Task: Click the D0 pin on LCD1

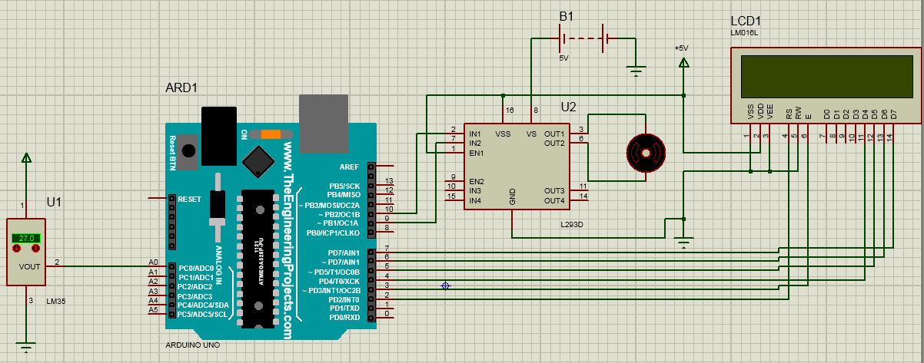Action: pyautogui.click(x=827, y=114)
